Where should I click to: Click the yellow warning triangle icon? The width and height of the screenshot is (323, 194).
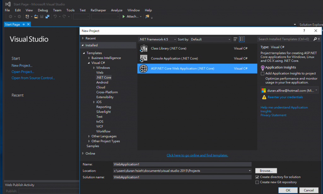click(264, 97)
